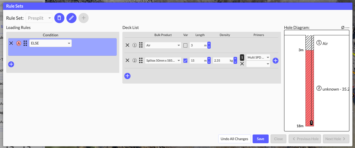Click Undo All Changes
Viewport: 355px width, 148px height.
coord(234,139)
